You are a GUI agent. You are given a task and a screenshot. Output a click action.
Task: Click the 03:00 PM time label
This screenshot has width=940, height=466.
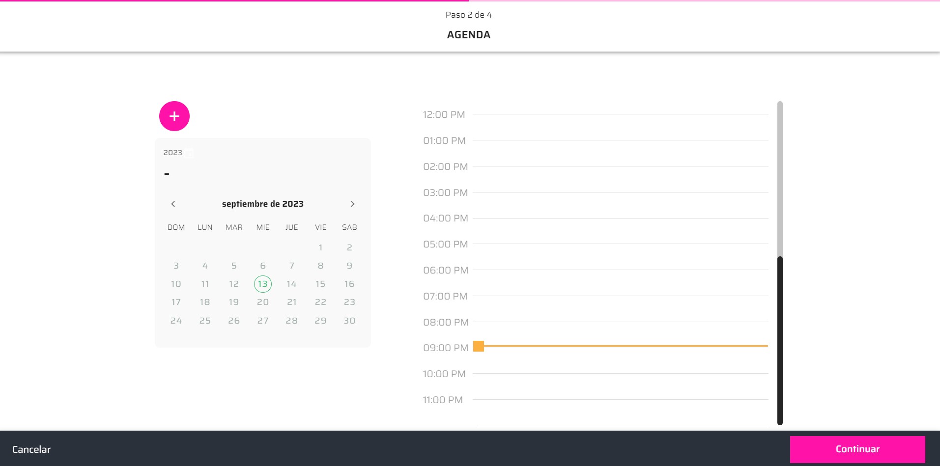(x=445, y=192)
